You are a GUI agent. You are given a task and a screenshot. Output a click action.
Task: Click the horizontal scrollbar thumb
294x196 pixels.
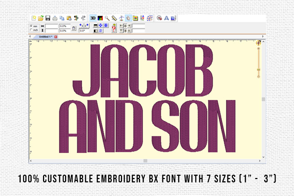[x=145, y=161]
